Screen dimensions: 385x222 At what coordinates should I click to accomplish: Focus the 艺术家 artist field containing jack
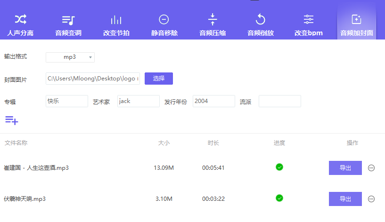pyautogui.click(x=139, y=101)
